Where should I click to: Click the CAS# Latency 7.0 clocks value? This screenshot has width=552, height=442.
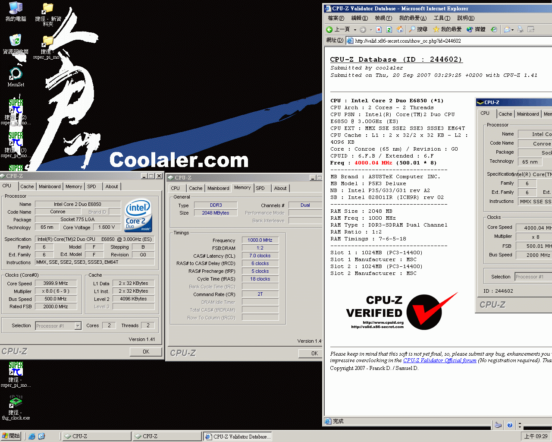pyautogui.click(x=260, y=256)
